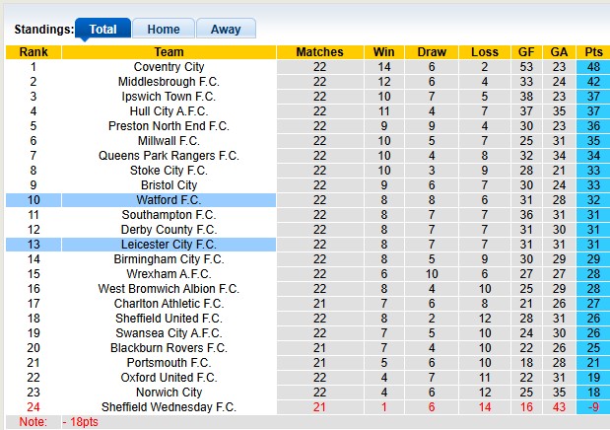Click the Draw column header
Screen dimensions: 610x430
click(432, 52)
